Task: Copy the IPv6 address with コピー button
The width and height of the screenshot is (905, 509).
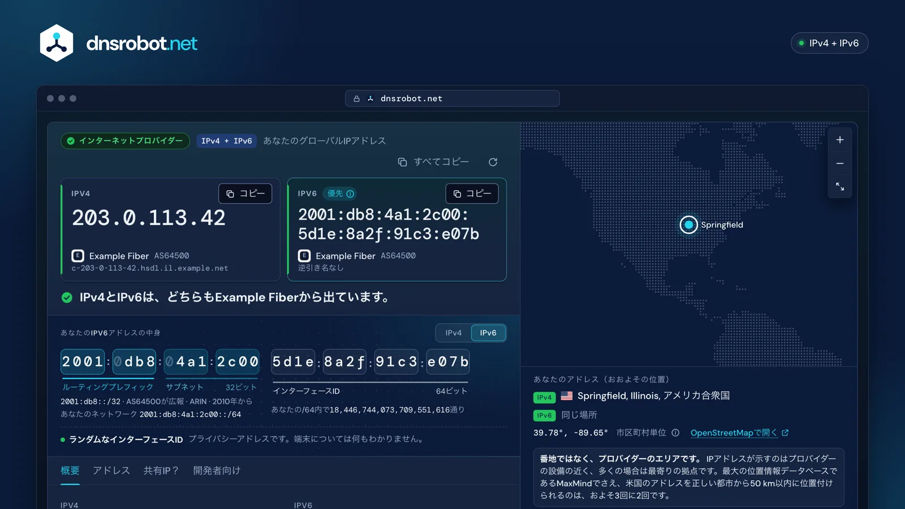Action: (472, 193)
